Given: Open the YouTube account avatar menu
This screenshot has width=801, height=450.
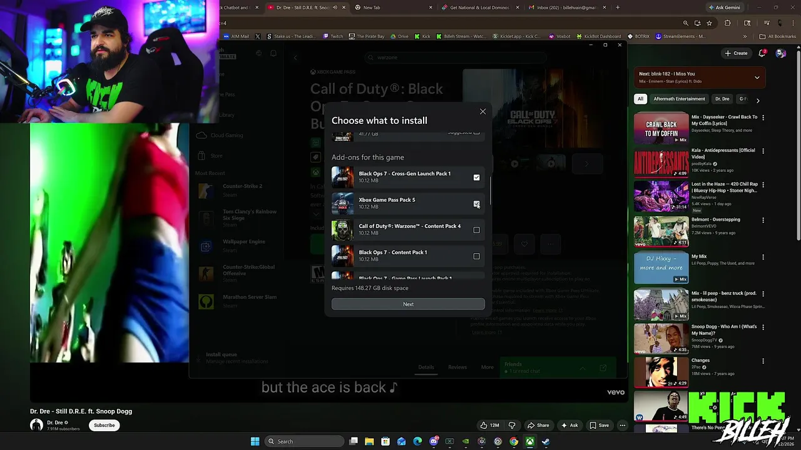Looking at the screenshot, I should point(780,53).
